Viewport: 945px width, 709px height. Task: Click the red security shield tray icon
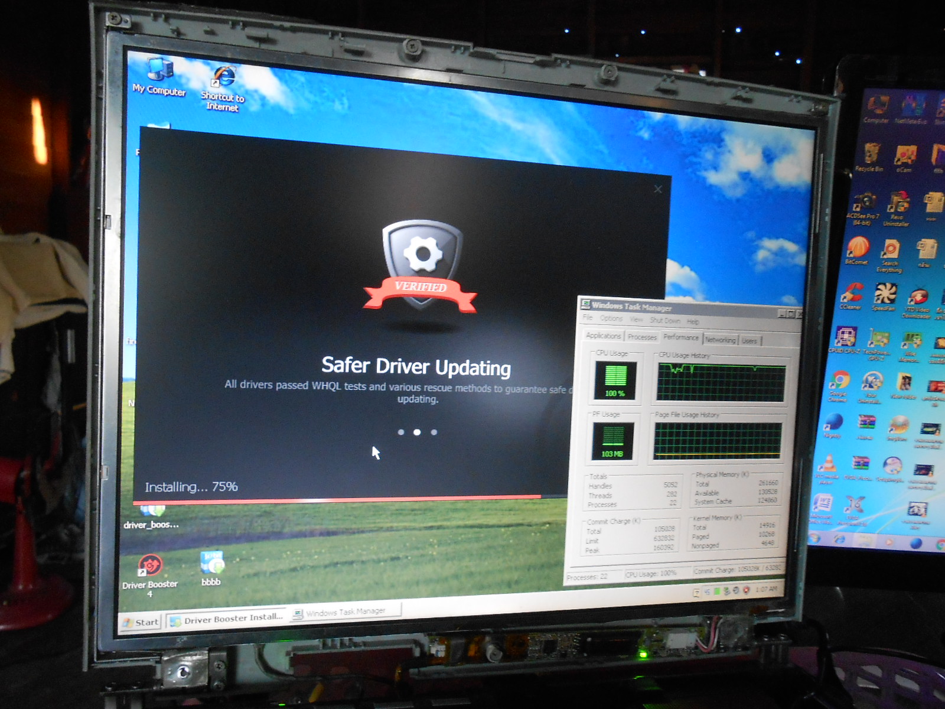[746, 590]
